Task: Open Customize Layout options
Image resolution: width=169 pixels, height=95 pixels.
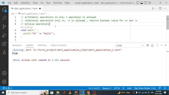Action: coord(150,3)
